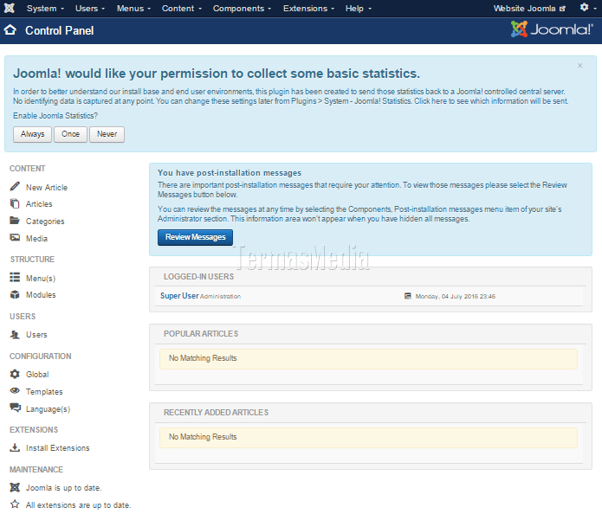Choose Always for Joomla Statistics

[33, 134]
